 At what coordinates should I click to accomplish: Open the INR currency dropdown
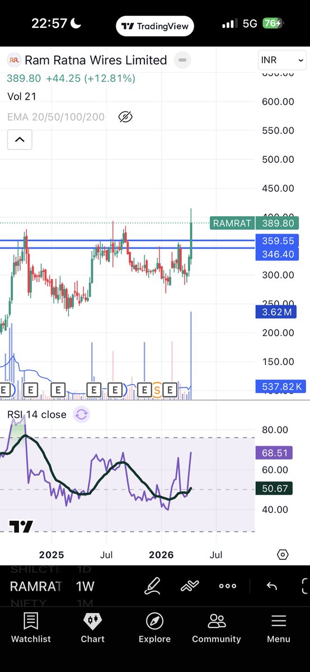tap(282, 60)
